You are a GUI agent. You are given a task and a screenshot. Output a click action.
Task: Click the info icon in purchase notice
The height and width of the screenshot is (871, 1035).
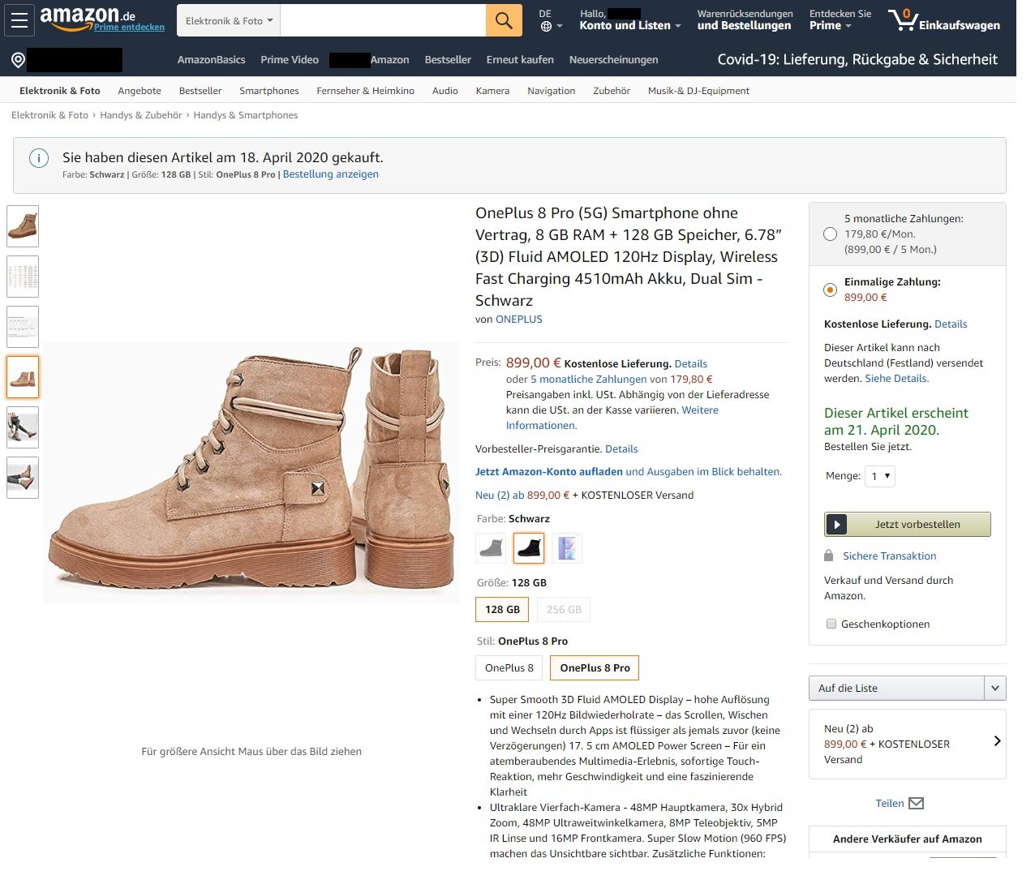[x=39, y=158]
